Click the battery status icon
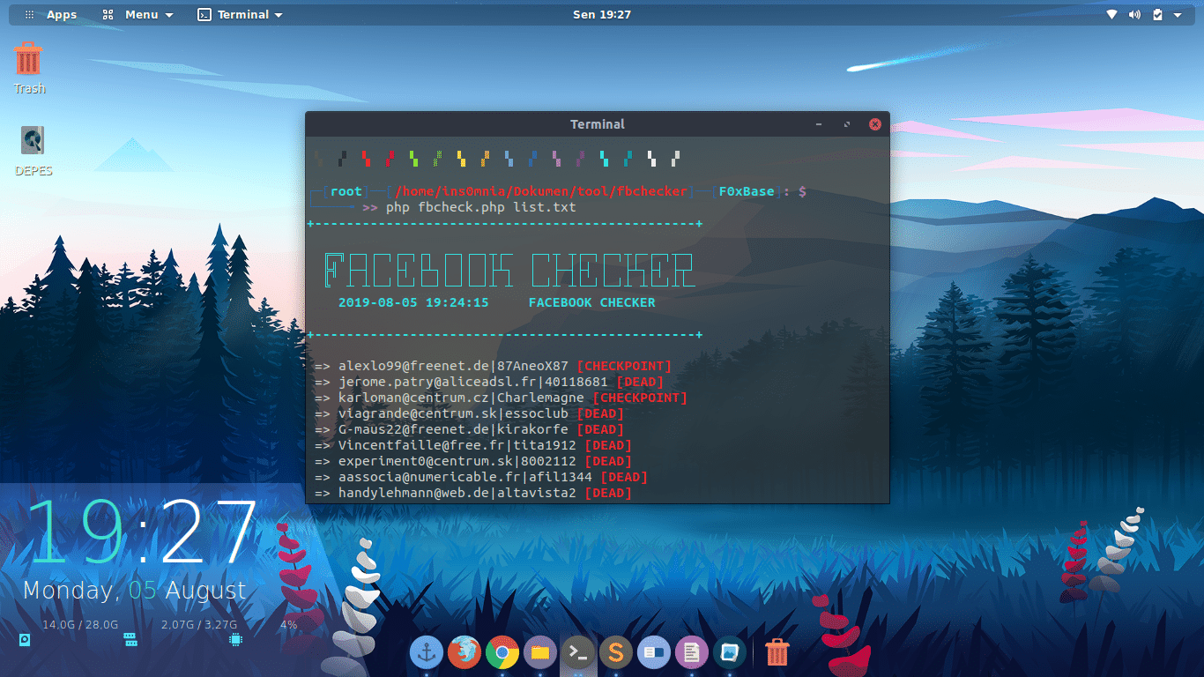Screen dimensions: 1204x677 [1157, 15]
